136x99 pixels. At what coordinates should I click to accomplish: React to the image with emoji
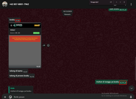(x=48, y=45)
